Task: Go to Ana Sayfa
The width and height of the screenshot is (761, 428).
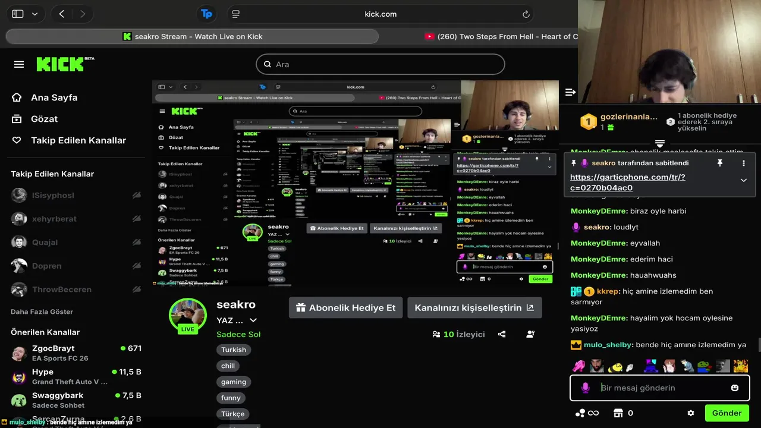Action: point(54,97)
